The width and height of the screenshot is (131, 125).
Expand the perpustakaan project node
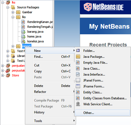(2, 70)
